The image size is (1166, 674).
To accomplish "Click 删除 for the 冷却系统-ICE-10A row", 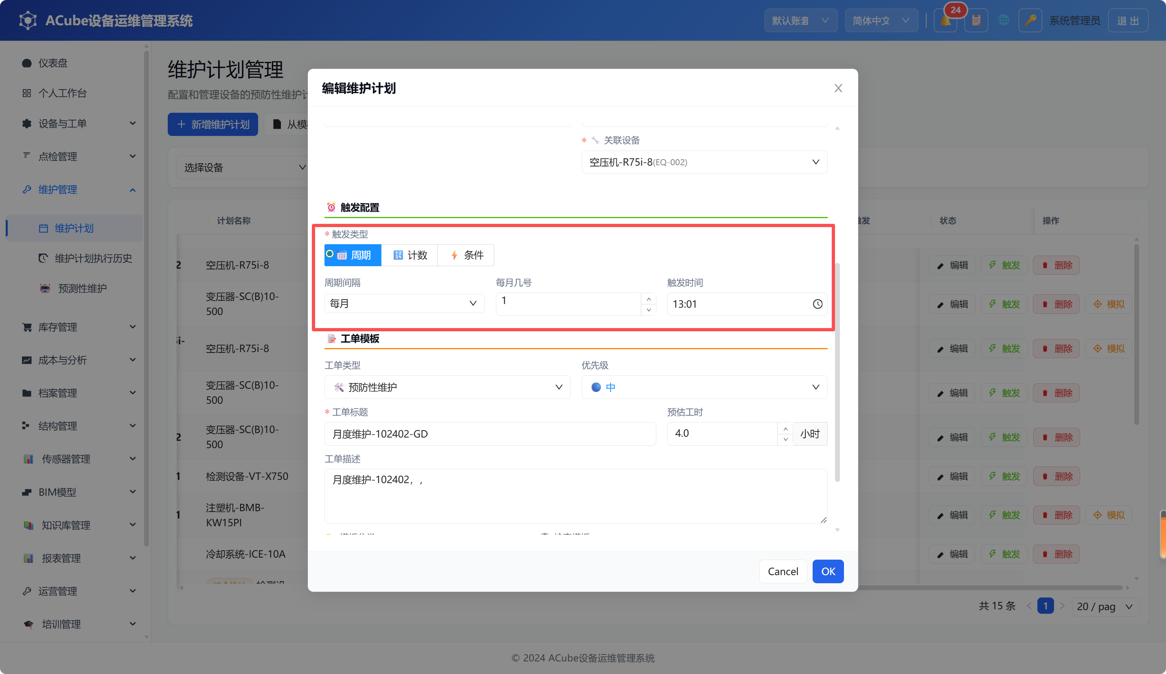I will click(x=1056, y=554).
